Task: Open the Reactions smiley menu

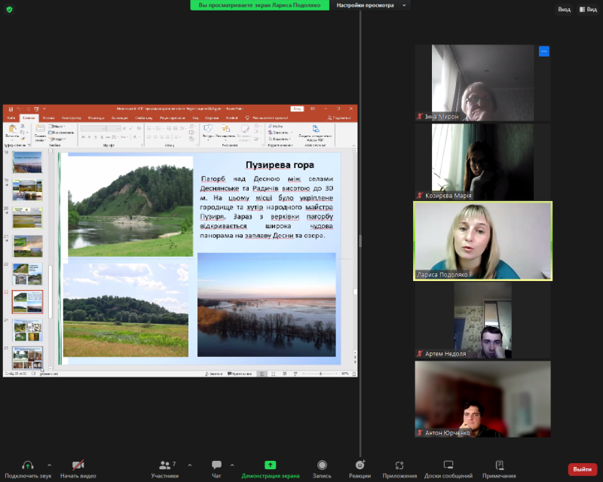Action: (360, 465)
